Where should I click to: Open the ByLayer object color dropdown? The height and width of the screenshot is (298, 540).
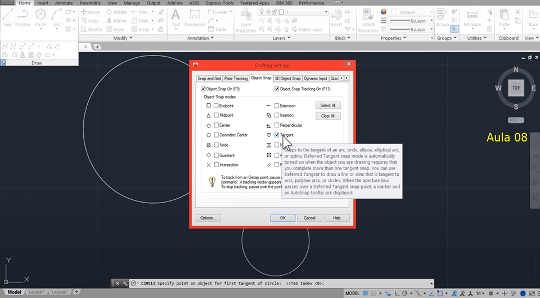pyautogui.click(x=431, y=12)
